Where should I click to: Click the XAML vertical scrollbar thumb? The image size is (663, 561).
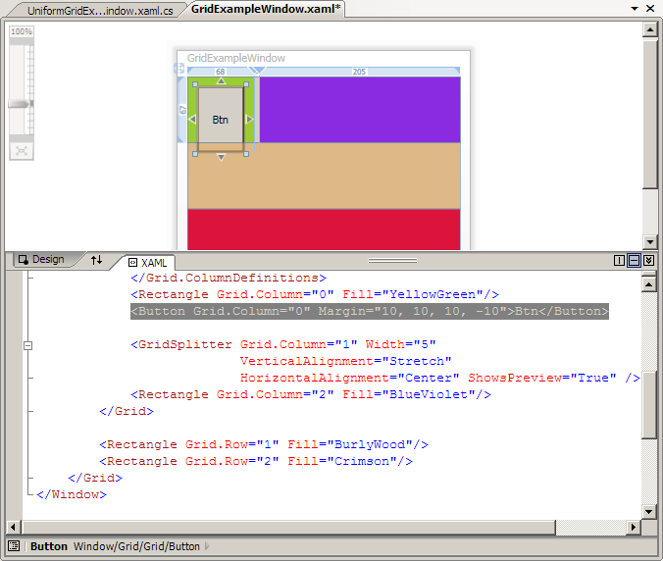[x=649, y=405]
